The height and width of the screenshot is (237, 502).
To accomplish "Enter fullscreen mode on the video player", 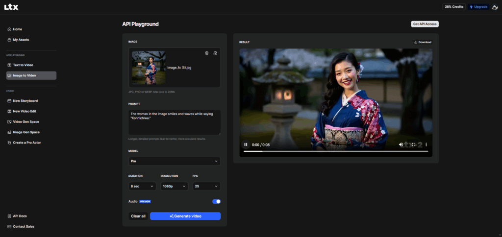I will point(414,144).
